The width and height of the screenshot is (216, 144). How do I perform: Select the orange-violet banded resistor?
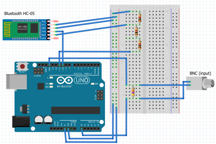click(x=133, y=92)
